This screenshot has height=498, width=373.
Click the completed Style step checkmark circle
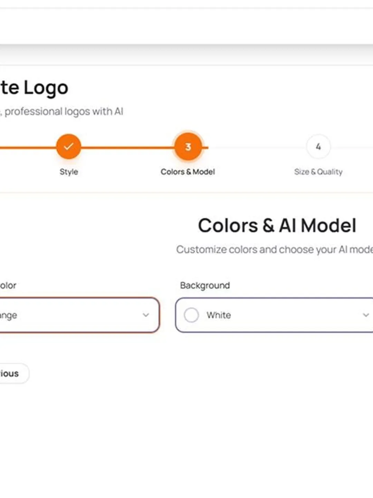click(68, 147)
